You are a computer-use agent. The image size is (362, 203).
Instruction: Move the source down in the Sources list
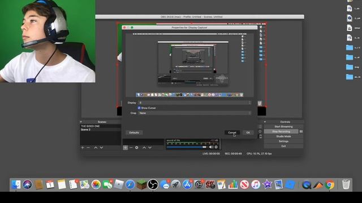pos(150,148)
